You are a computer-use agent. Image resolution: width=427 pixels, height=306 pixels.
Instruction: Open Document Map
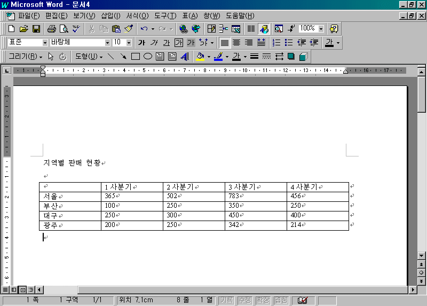(279, 29)
